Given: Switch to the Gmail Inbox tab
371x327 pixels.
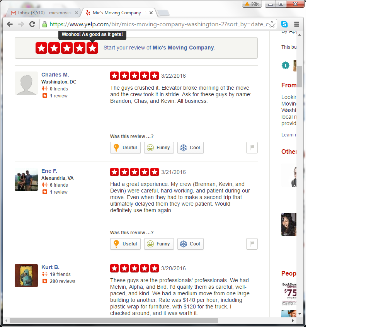Looking at the screenshot, I should click(x=44, y=13).
